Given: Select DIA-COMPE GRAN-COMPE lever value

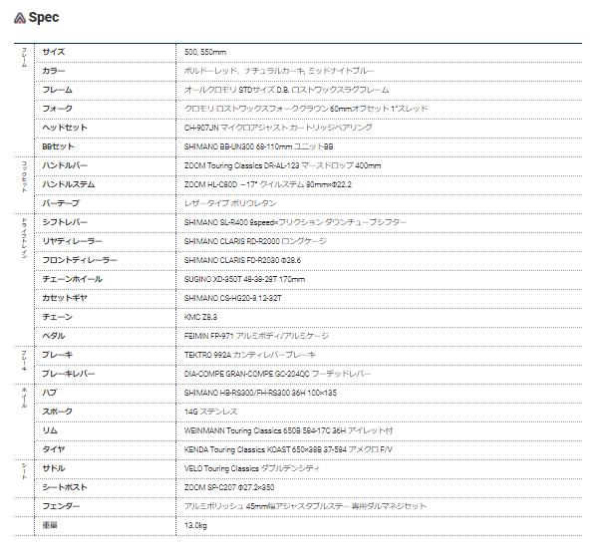Looking at the screenshot, I should 277,374.
